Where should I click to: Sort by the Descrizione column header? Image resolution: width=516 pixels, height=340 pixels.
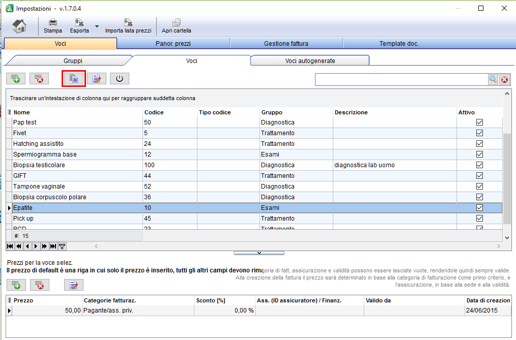[x=395, y=112]
